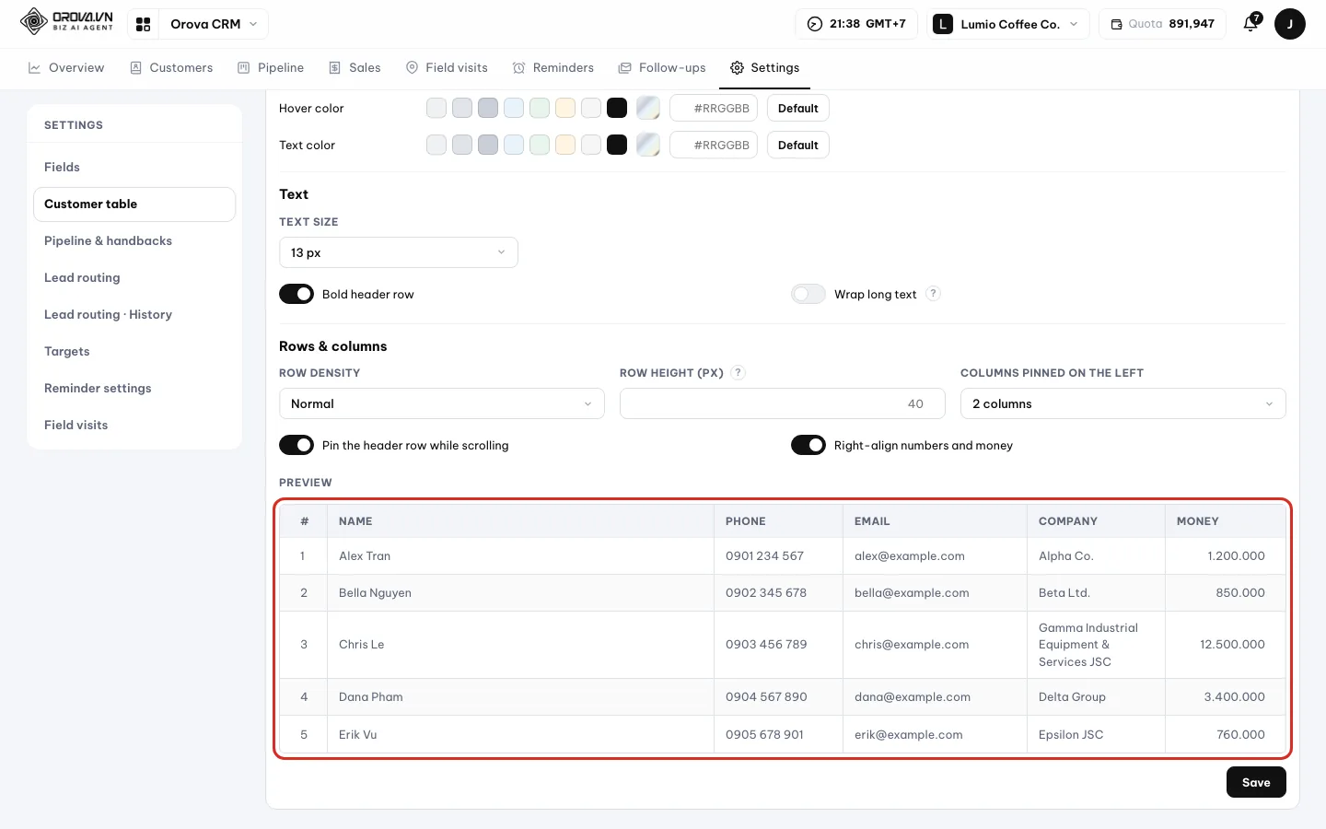Toggle Right-align numbers and money

coord(808,445)
